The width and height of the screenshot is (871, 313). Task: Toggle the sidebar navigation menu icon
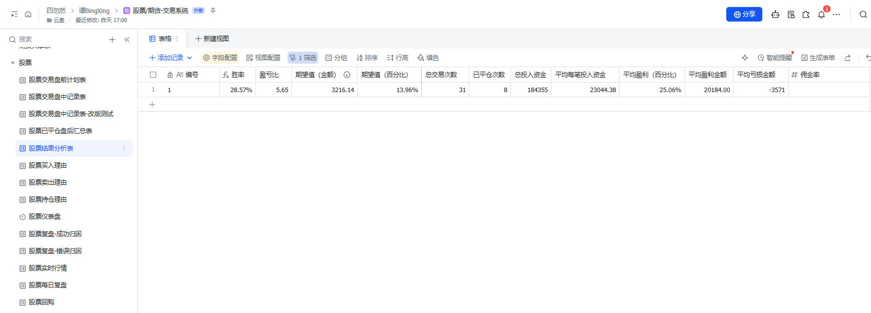[15, 15]
